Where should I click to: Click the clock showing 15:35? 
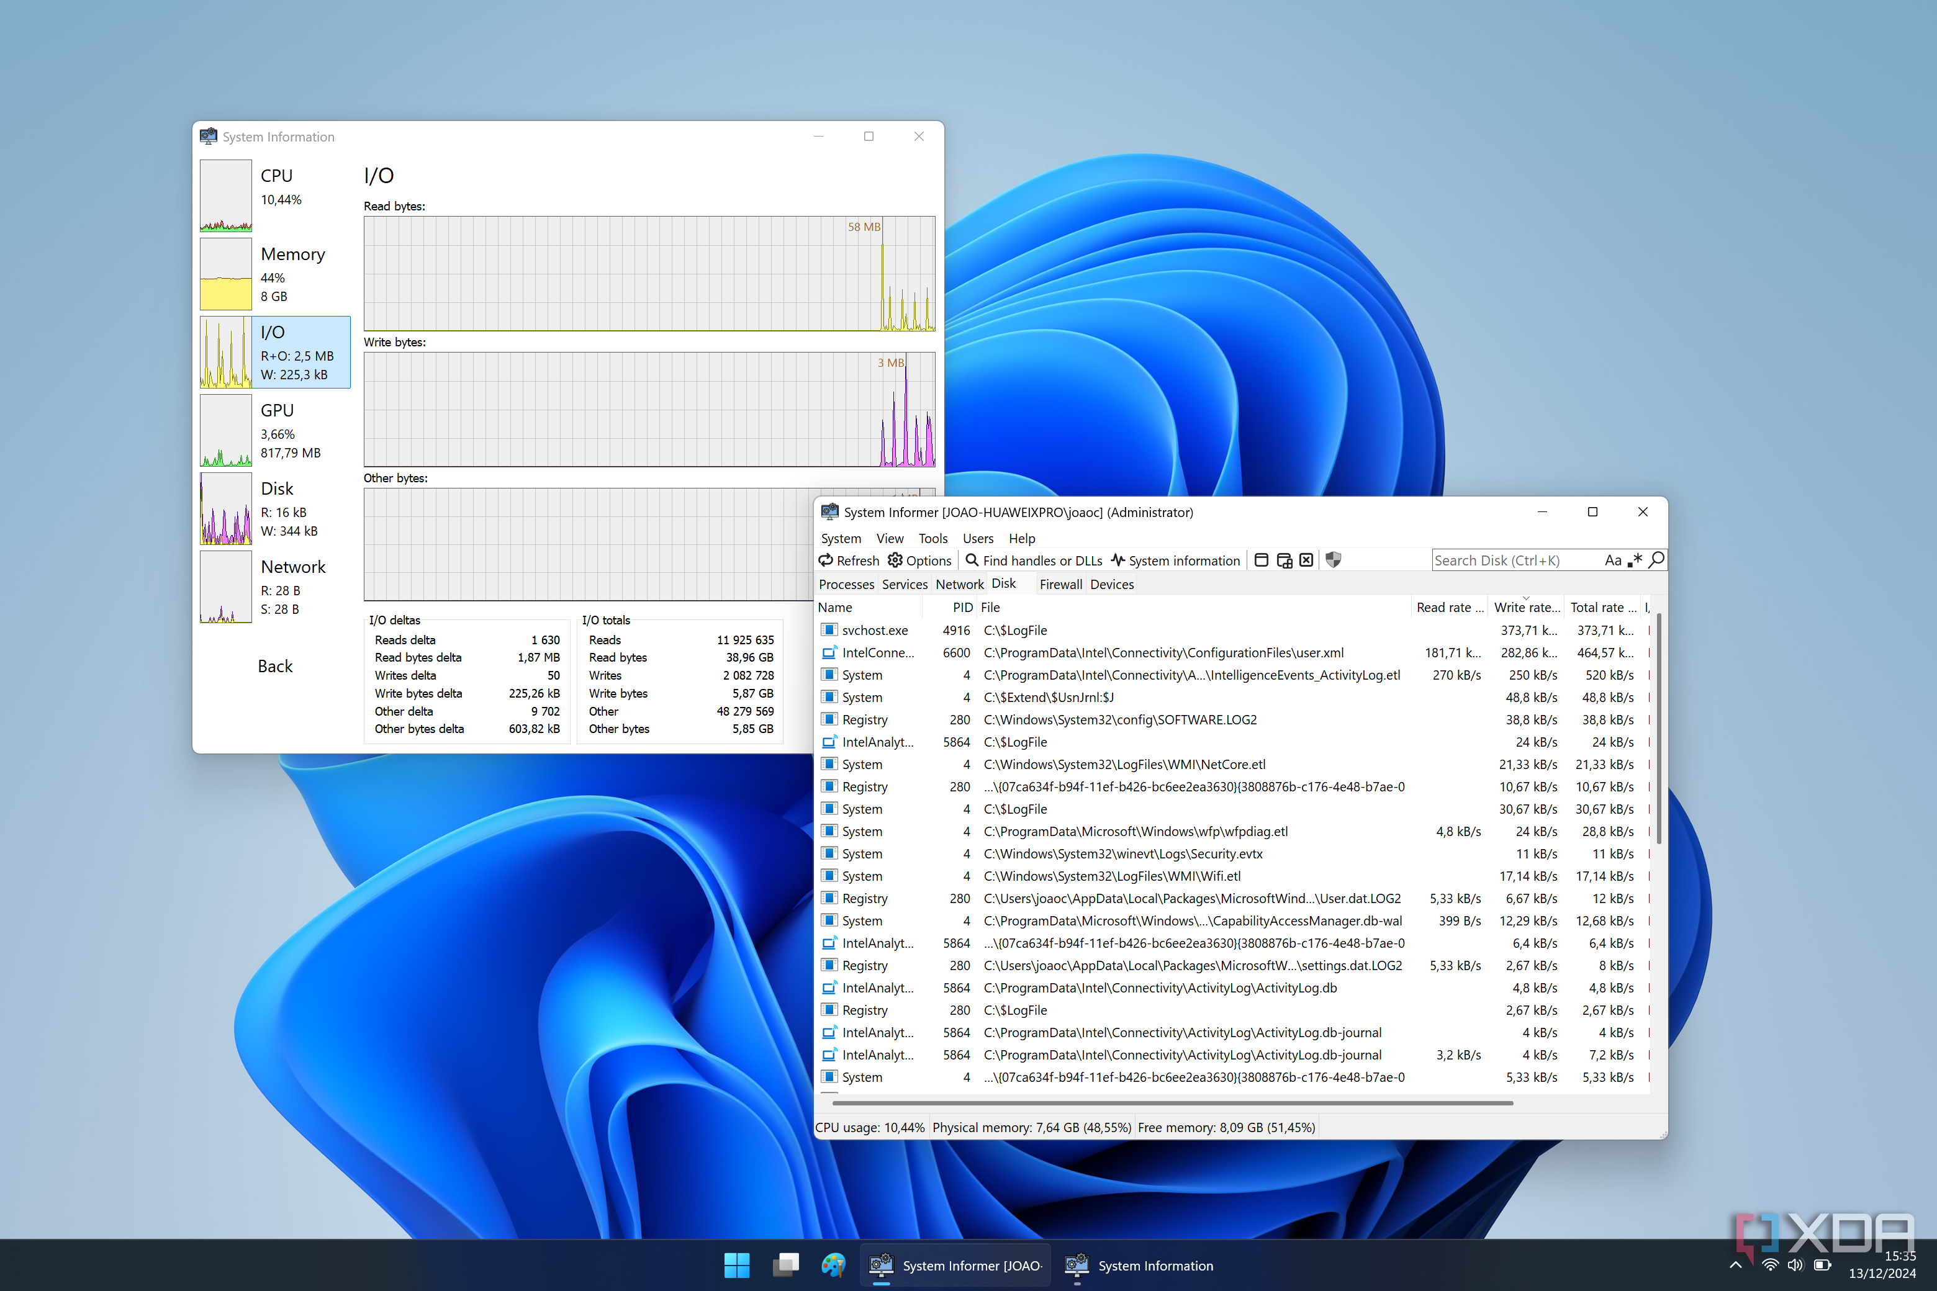[x=1900, y=1256]
